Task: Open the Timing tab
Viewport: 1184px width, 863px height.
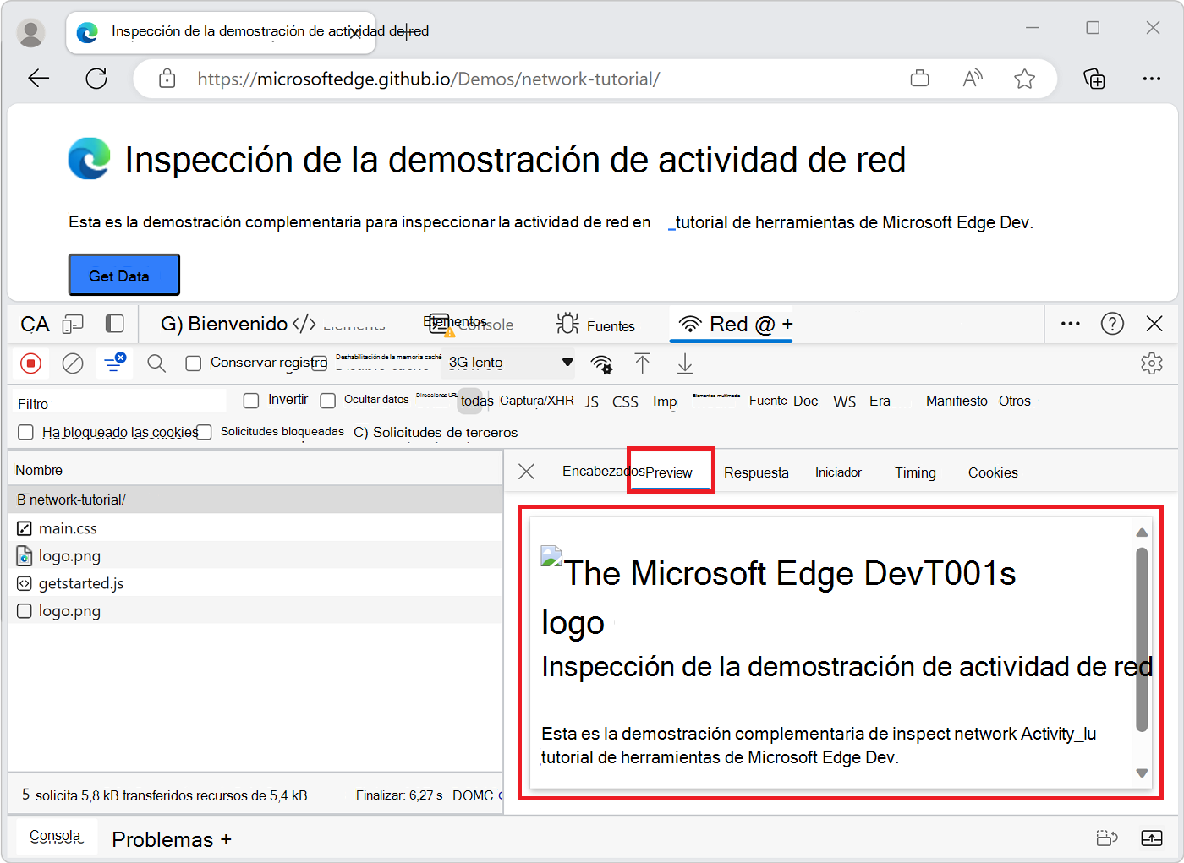Action: pos(915,472)
